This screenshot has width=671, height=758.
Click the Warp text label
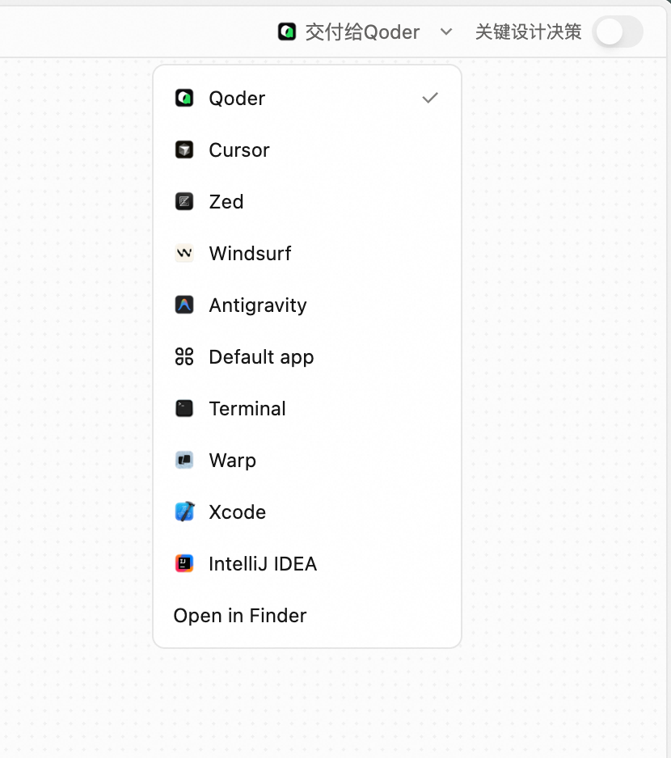coord(232,461)
